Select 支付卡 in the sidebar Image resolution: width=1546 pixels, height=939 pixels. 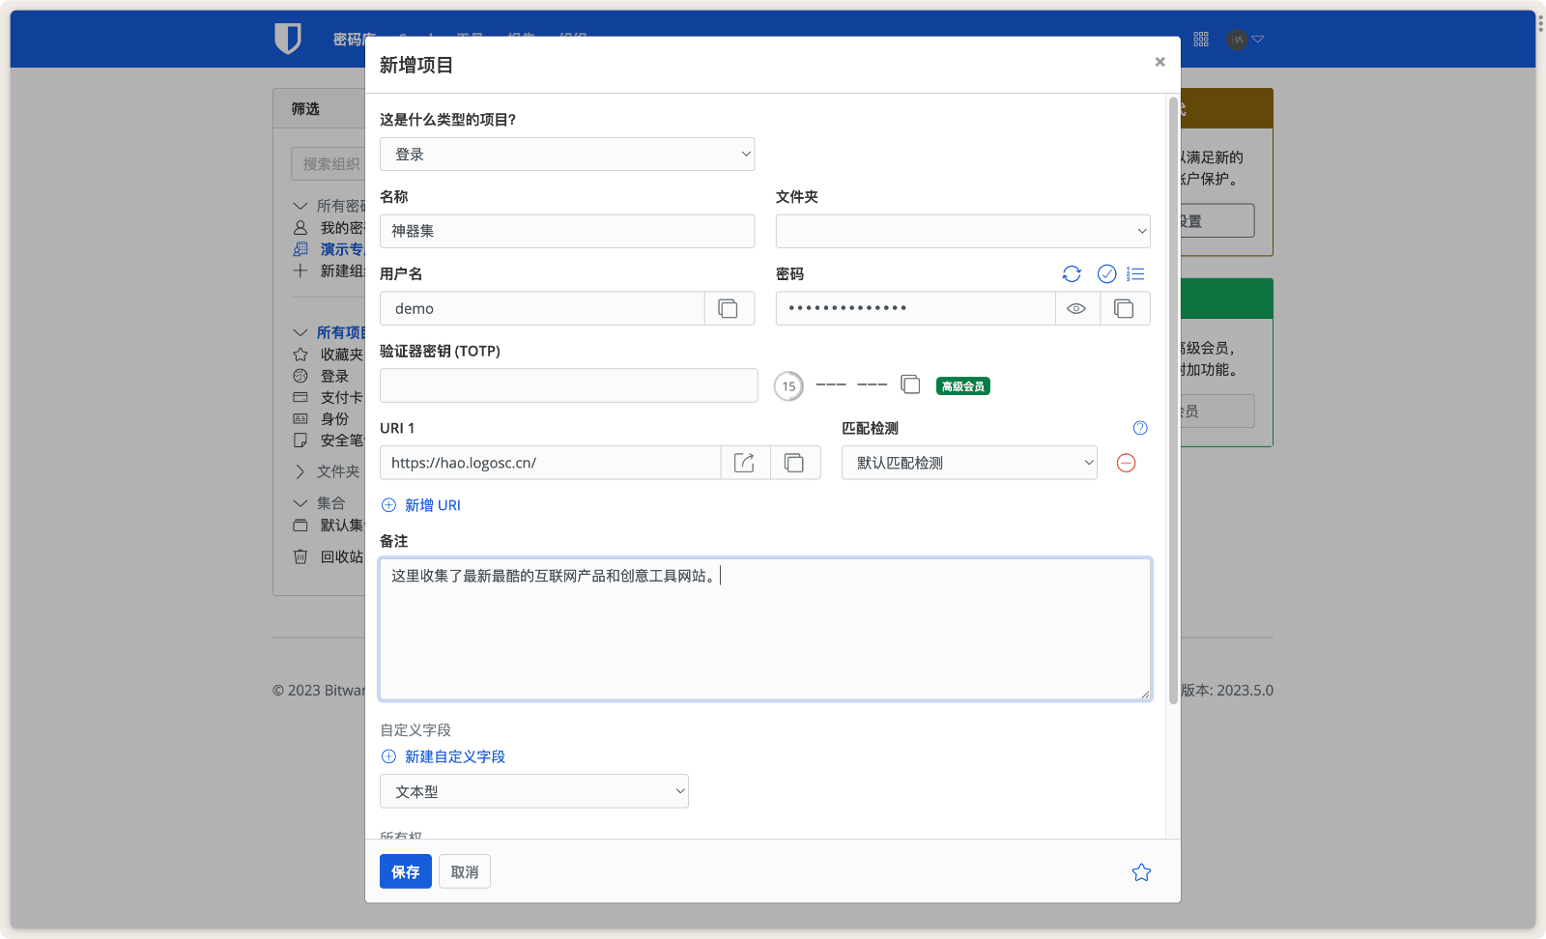click(x=340, y=397)
